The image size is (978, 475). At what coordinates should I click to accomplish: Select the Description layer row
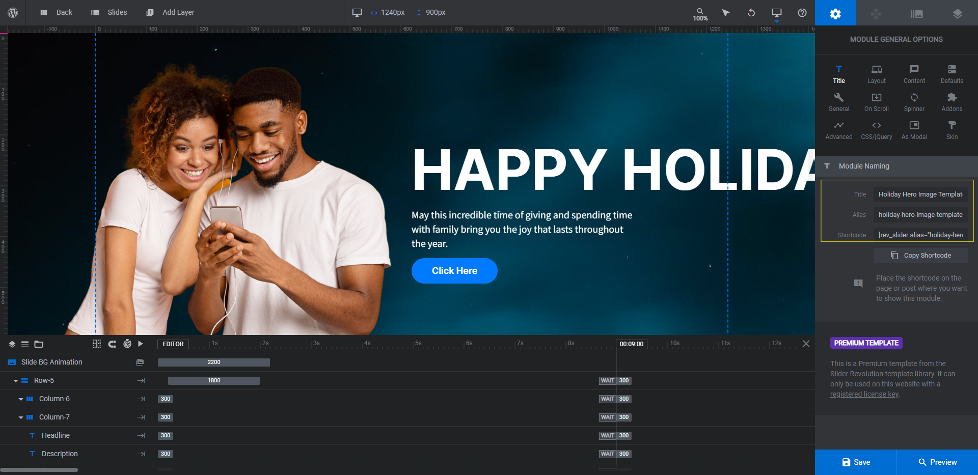(x=74, y=454)
